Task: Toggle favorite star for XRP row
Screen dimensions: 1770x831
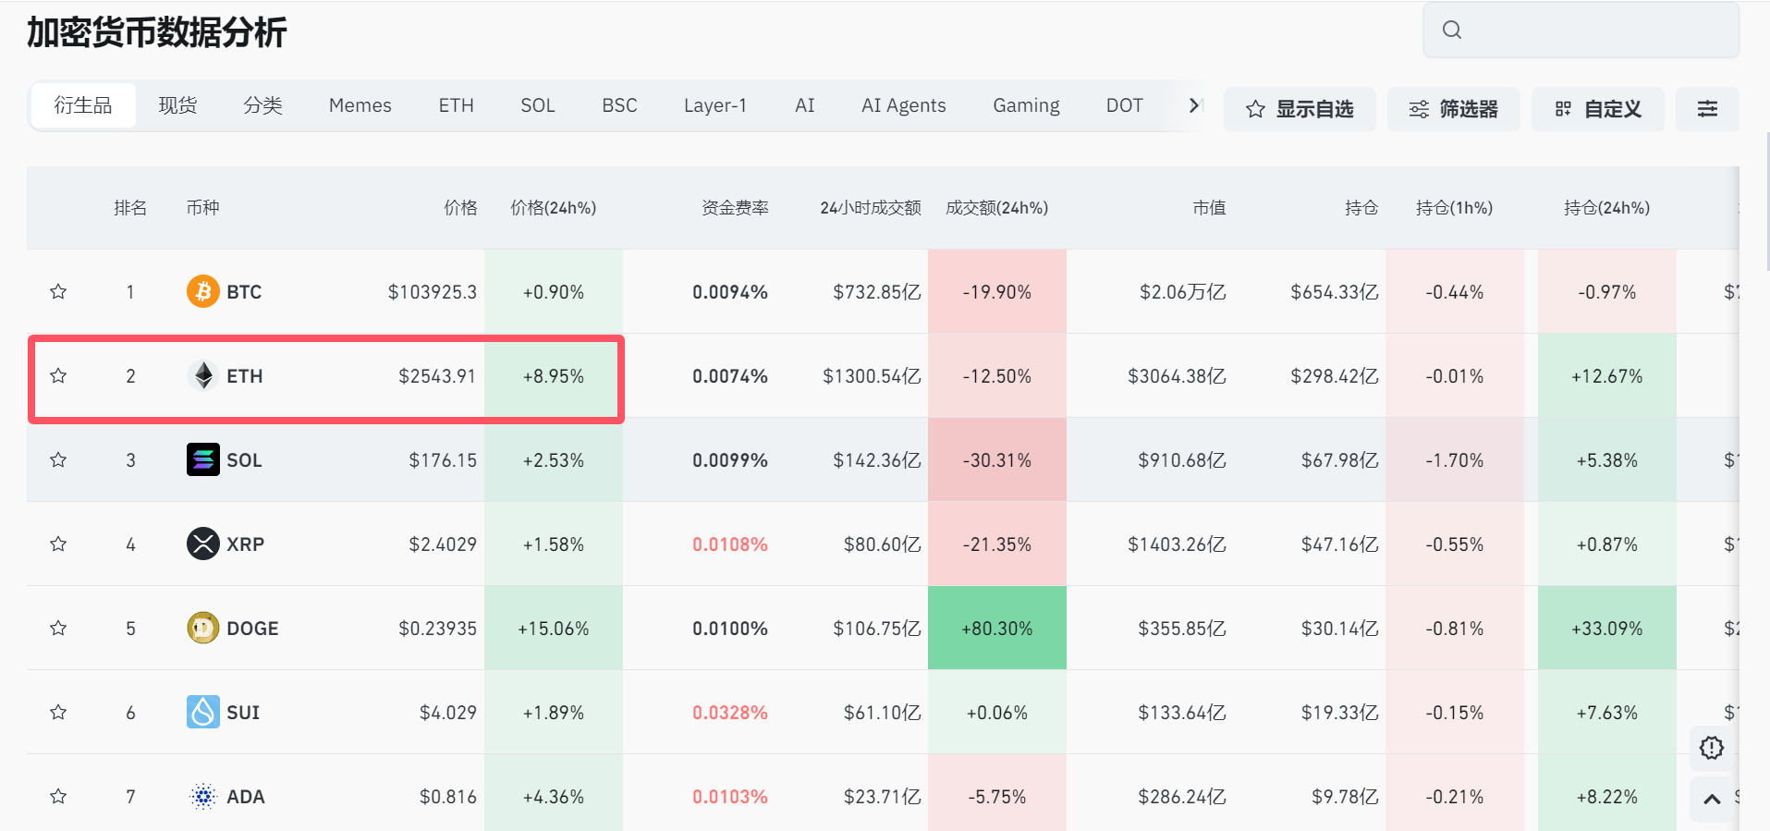Action: point(58,544)
